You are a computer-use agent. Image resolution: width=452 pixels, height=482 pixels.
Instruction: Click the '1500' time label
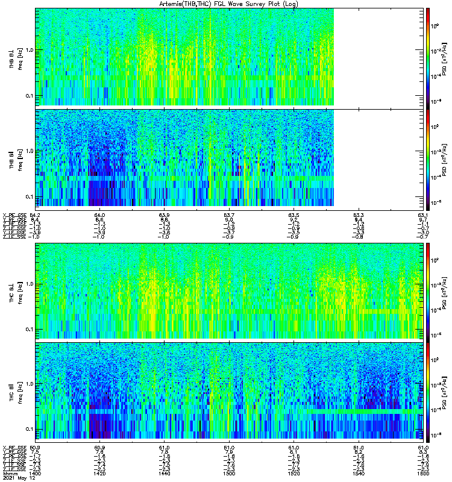pos(229,474)
